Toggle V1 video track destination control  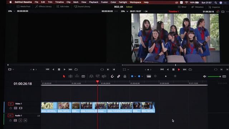coord(10,104)
